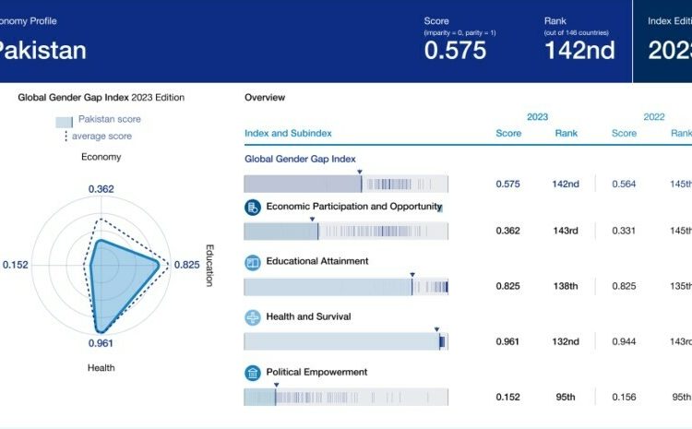Click marker above Health and Survival bar
Image resolution: width=692 pixels, height=429 pixels.
pyautogui.click(x=437, y=329)
